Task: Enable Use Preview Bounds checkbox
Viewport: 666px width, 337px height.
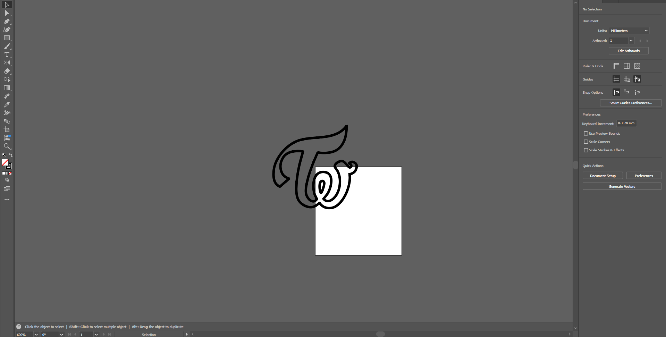Action: 586,133
